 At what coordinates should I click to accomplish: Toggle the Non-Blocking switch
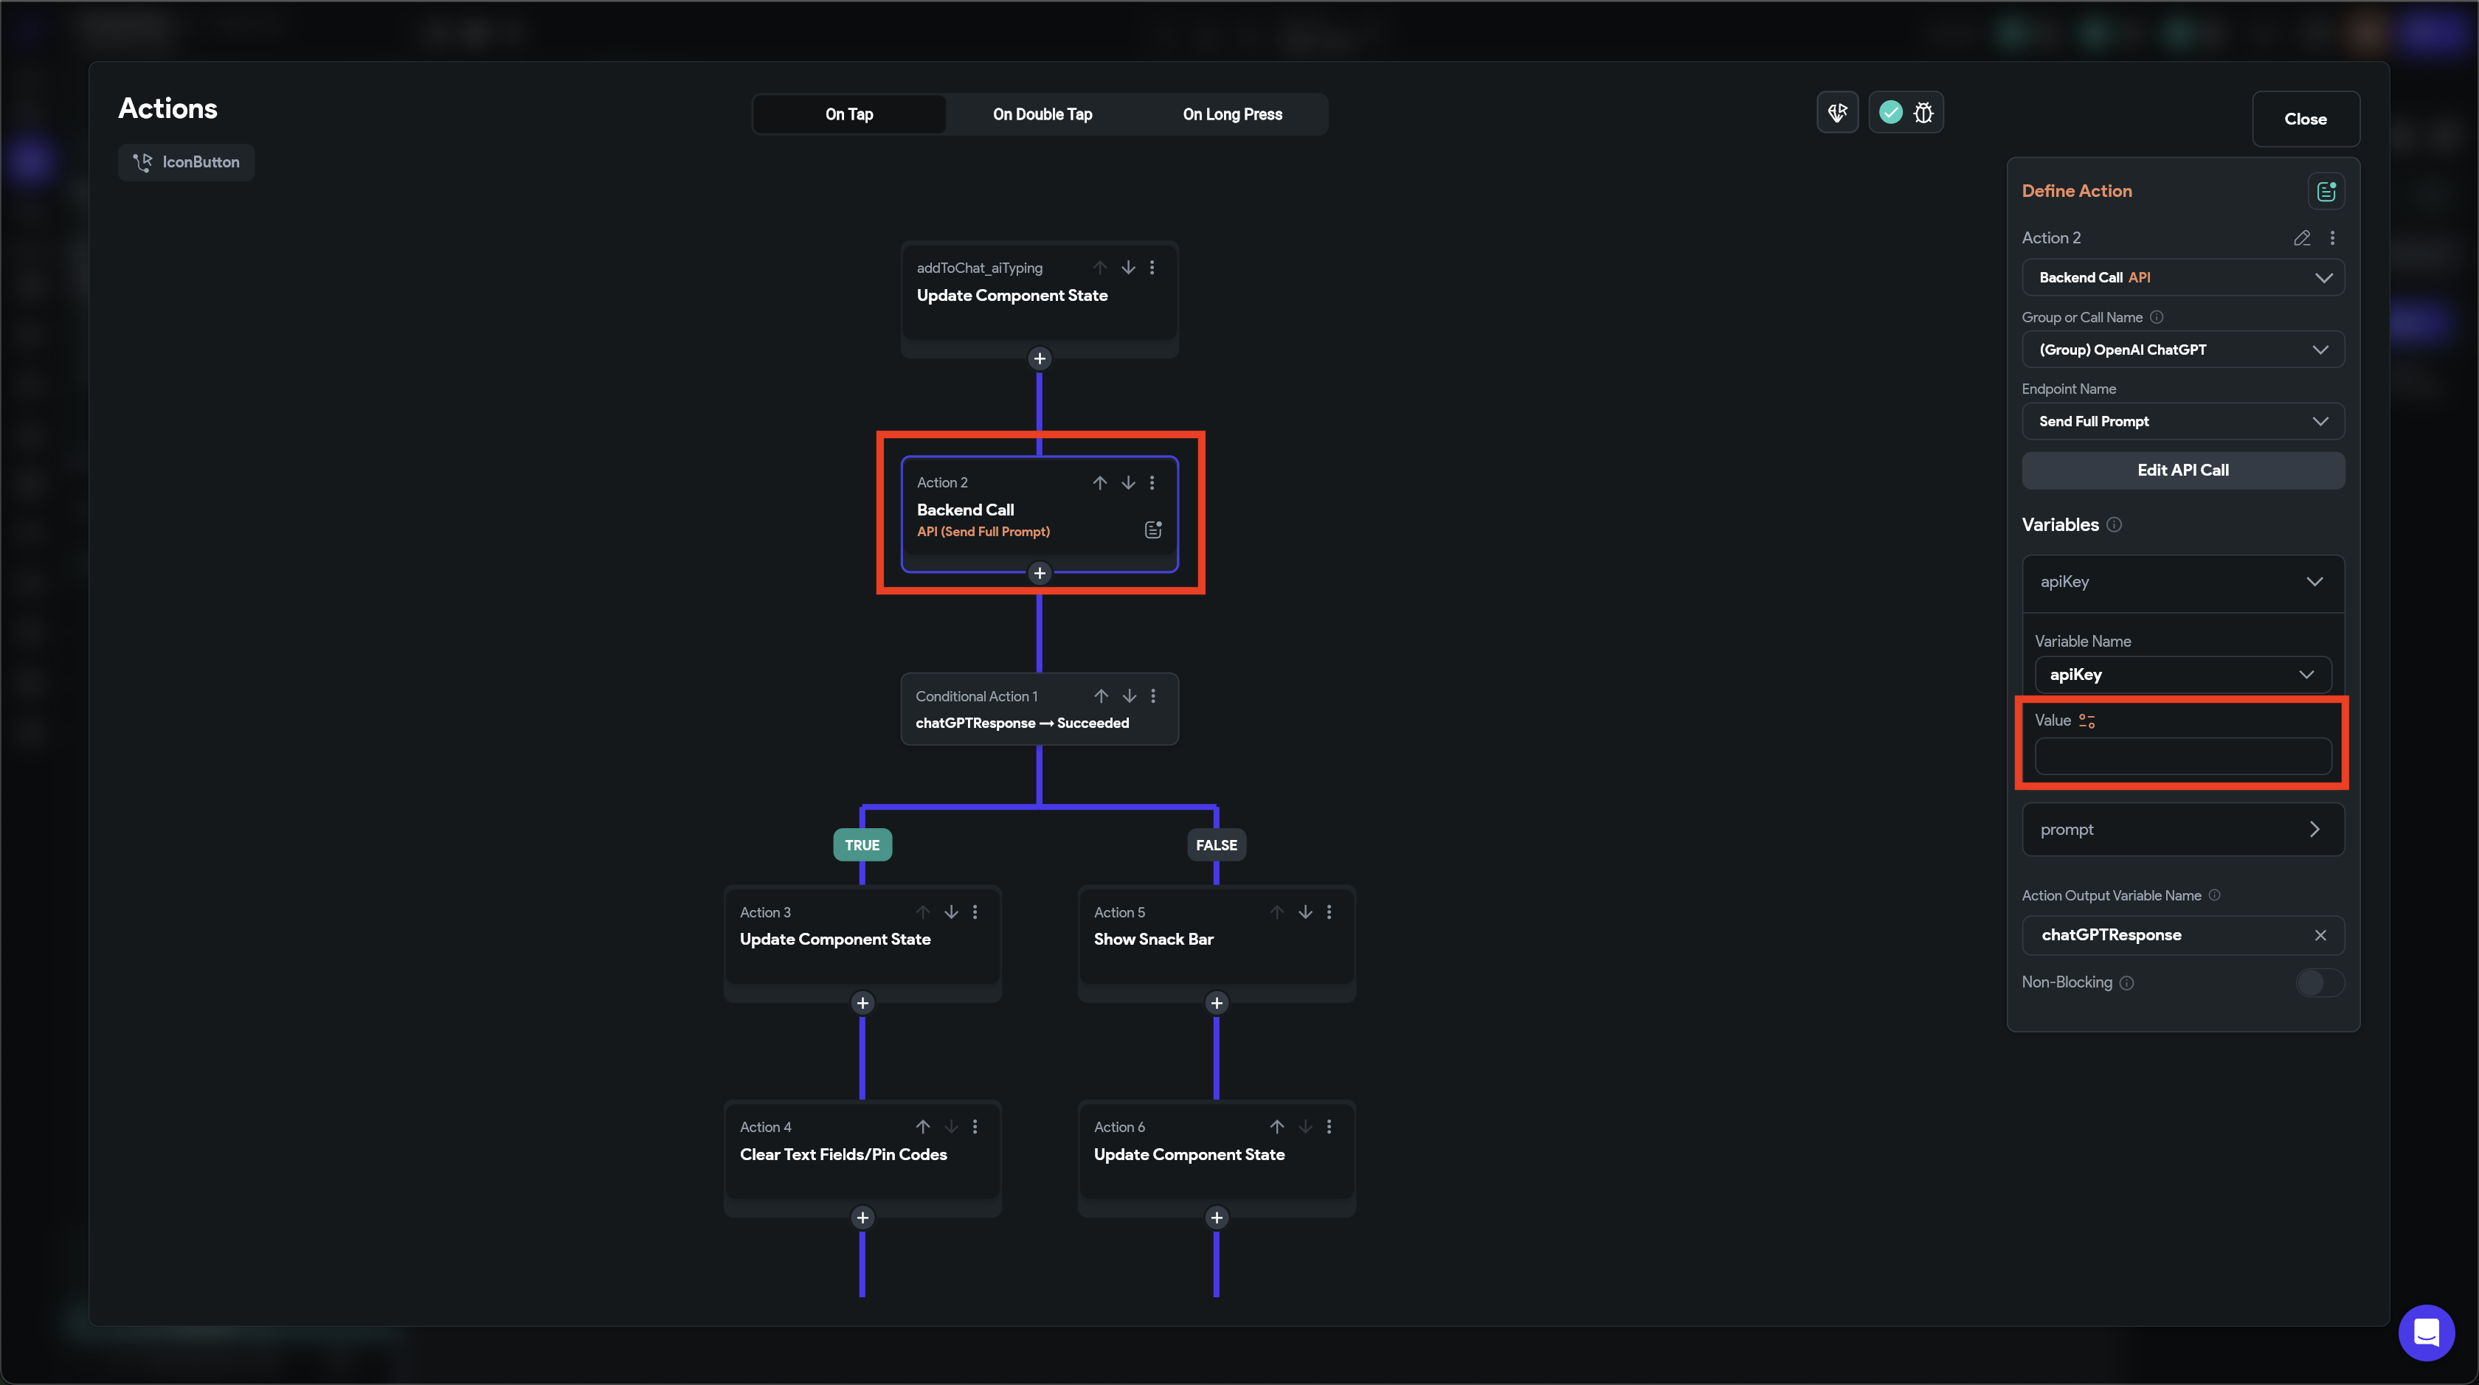pyautogui.click(x=2319, y=983)
